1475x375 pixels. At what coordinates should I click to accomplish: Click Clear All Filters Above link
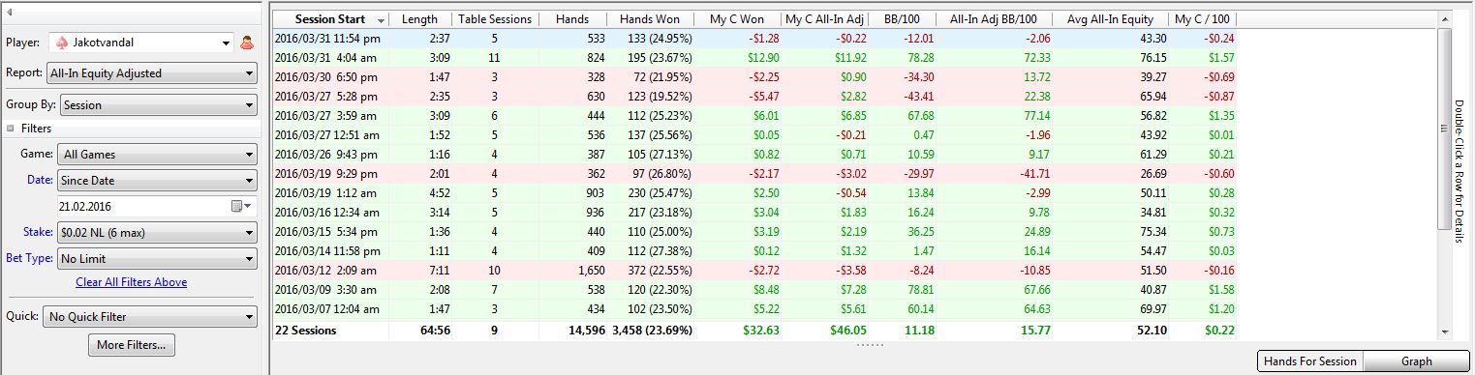[x=132, y=282]
